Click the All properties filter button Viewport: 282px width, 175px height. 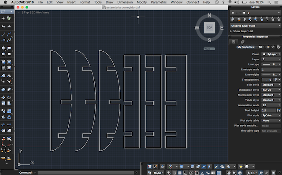pyautogui.click(x=260, y=47)
